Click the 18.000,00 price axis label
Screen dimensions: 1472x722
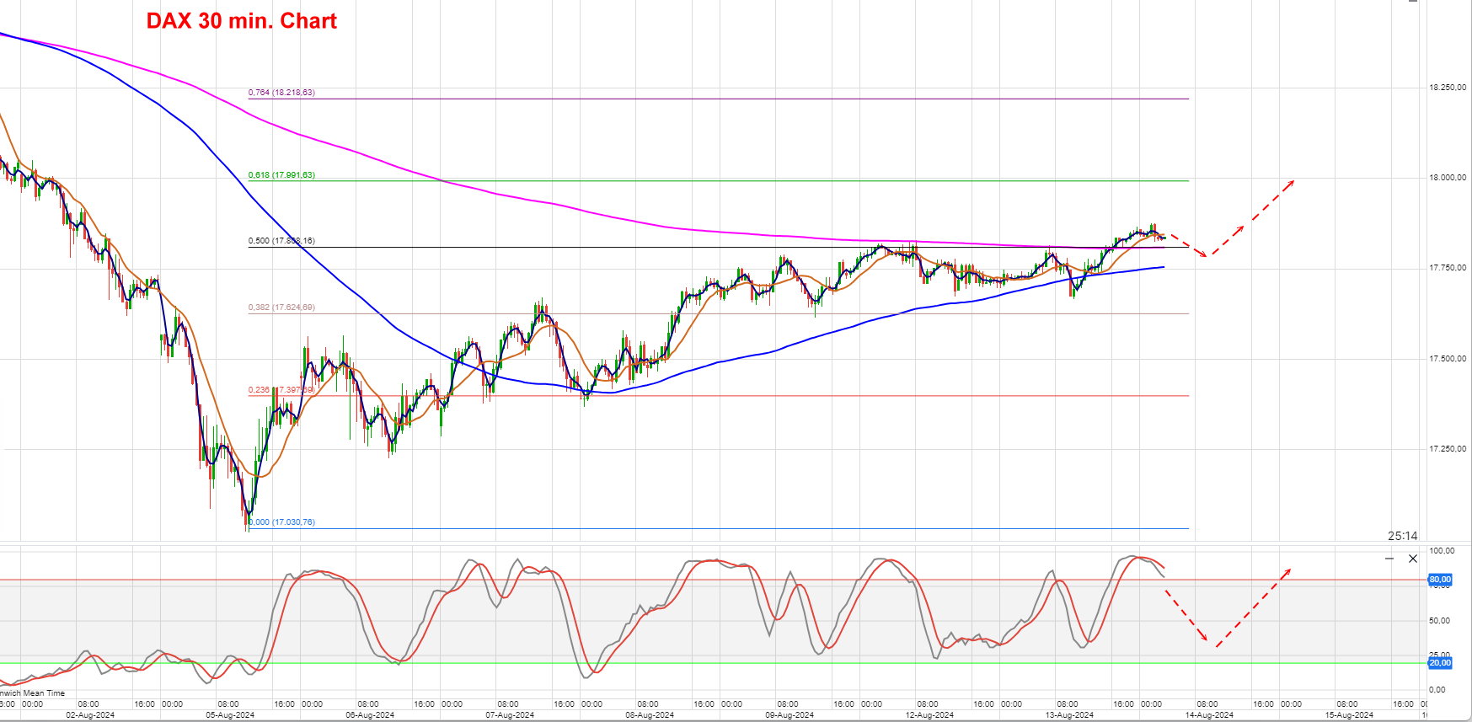(1448, 178)
